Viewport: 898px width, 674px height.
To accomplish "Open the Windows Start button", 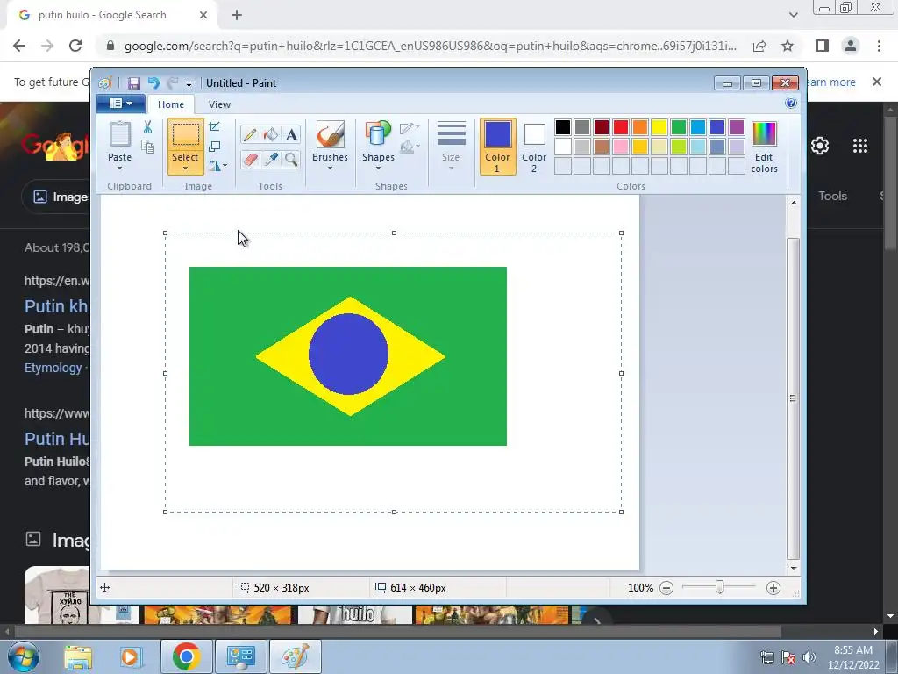I will click(x=24, y=657).
